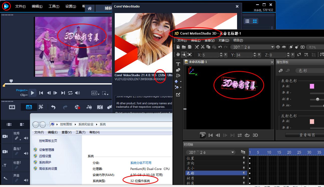Mute the 声音 voice track
Viewport: 324px width, 187px height.
point(26,180)
